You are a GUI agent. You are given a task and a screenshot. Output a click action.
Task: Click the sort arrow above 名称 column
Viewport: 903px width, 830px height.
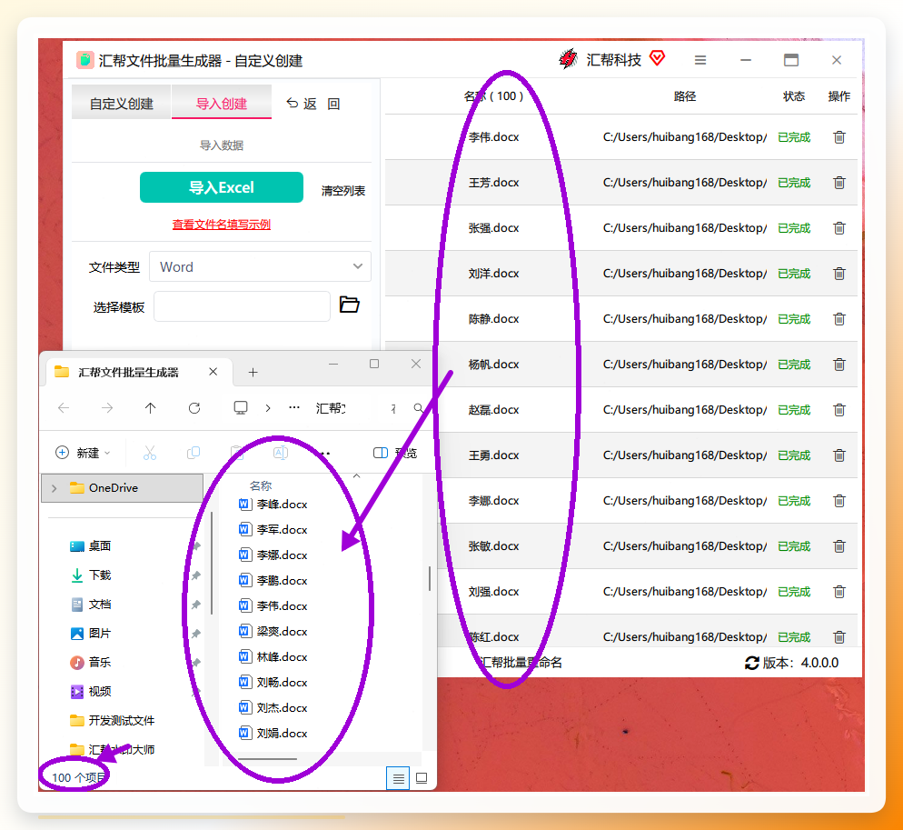(x=356, y=476)
